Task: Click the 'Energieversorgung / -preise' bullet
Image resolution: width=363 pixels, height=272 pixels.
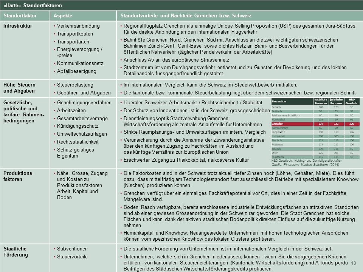Action: [80, 52]
